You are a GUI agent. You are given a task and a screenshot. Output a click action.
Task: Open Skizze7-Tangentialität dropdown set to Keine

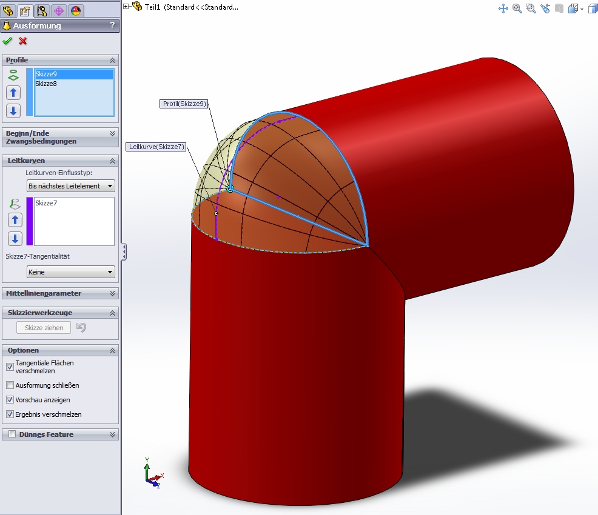point(71,272)
